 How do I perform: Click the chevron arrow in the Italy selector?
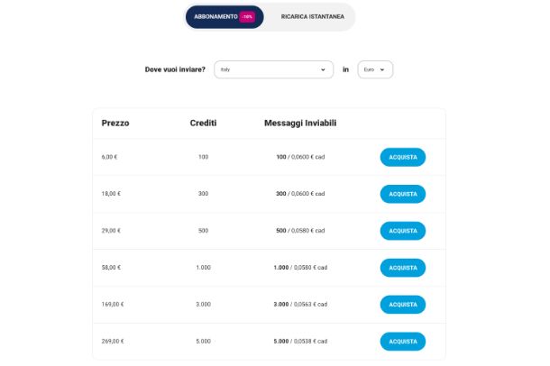(x=324, y=69)
